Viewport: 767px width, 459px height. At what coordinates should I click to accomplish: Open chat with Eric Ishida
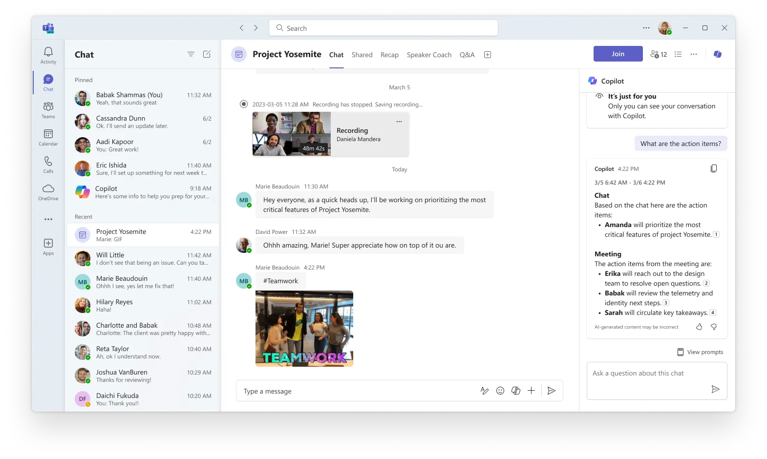[x=143, y=168]
